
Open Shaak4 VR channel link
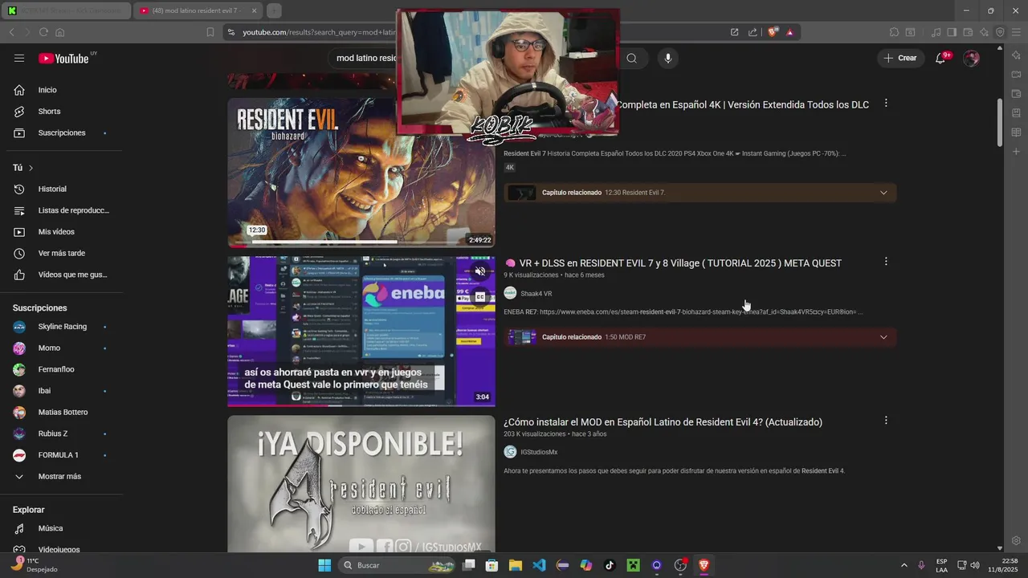coord(536,294)
